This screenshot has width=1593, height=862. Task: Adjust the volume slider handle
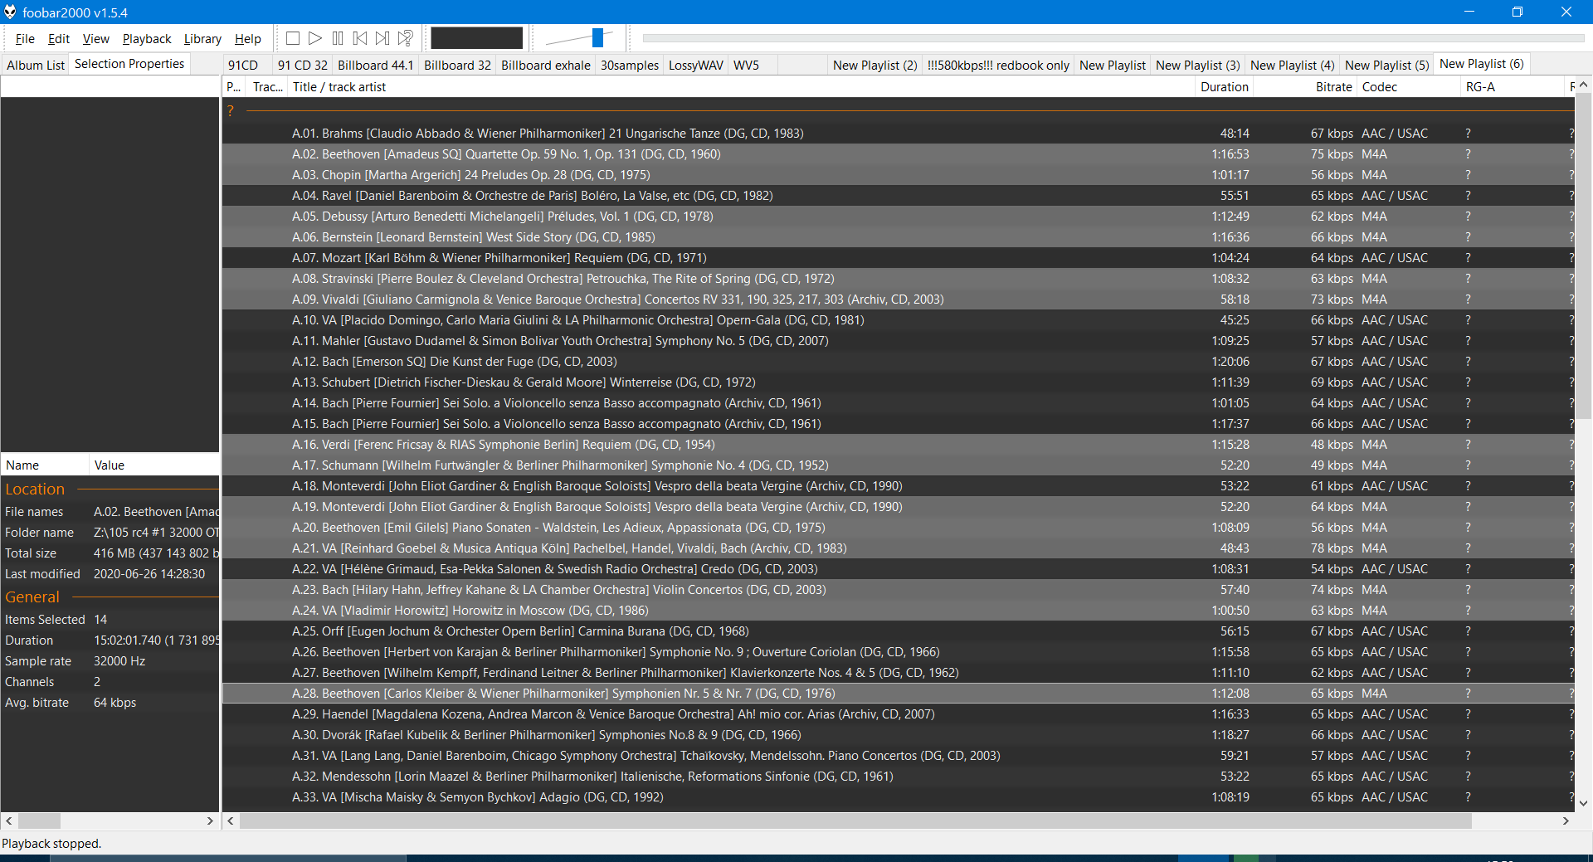tap(597, 37)
